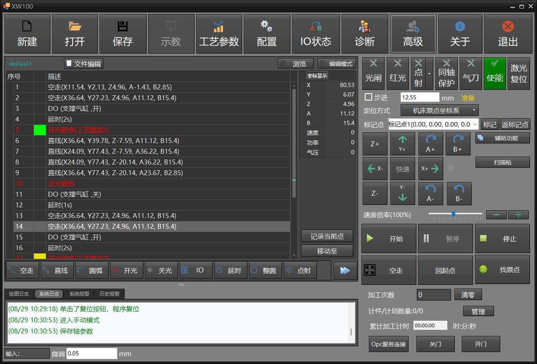Enable the 步进 step checkbox
Image resolution: width=537 pixels, height=364 pixels.
pyautogui.click(x=368, y=97)
